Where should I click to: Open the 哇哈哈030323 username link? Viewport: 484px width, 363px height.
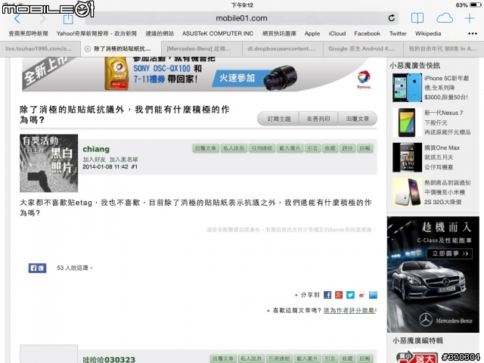click(109, 360)
